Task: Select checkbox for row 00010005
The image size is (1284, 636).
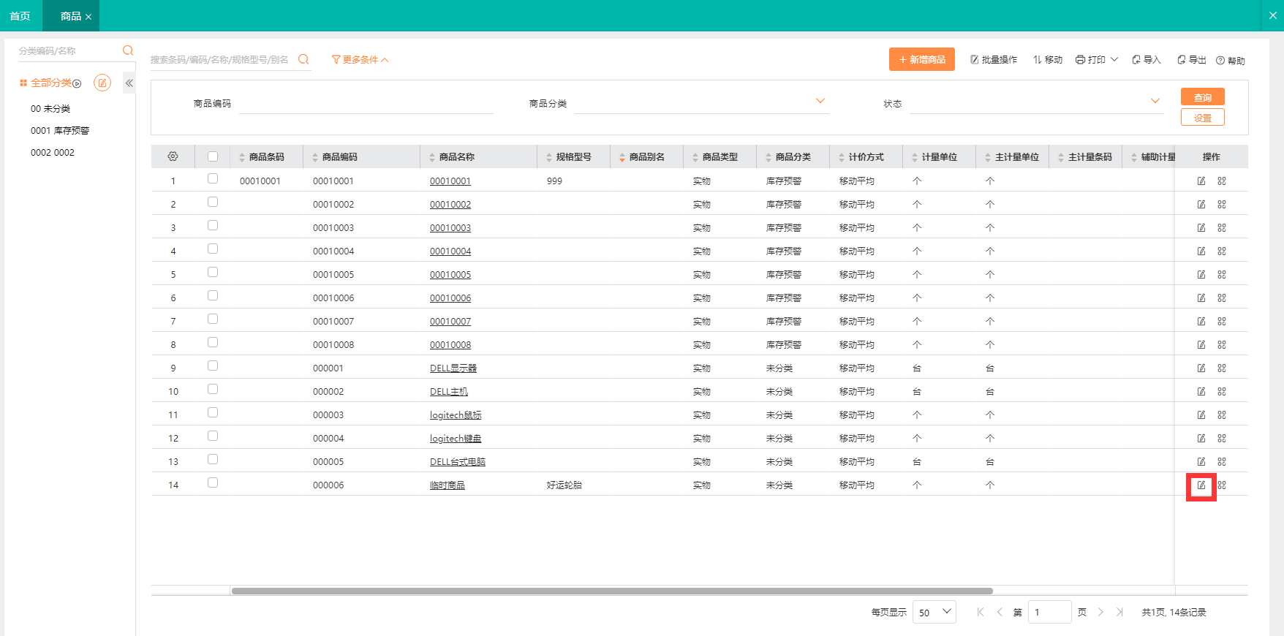Action: pyautogui.click(x=213, y=272)
